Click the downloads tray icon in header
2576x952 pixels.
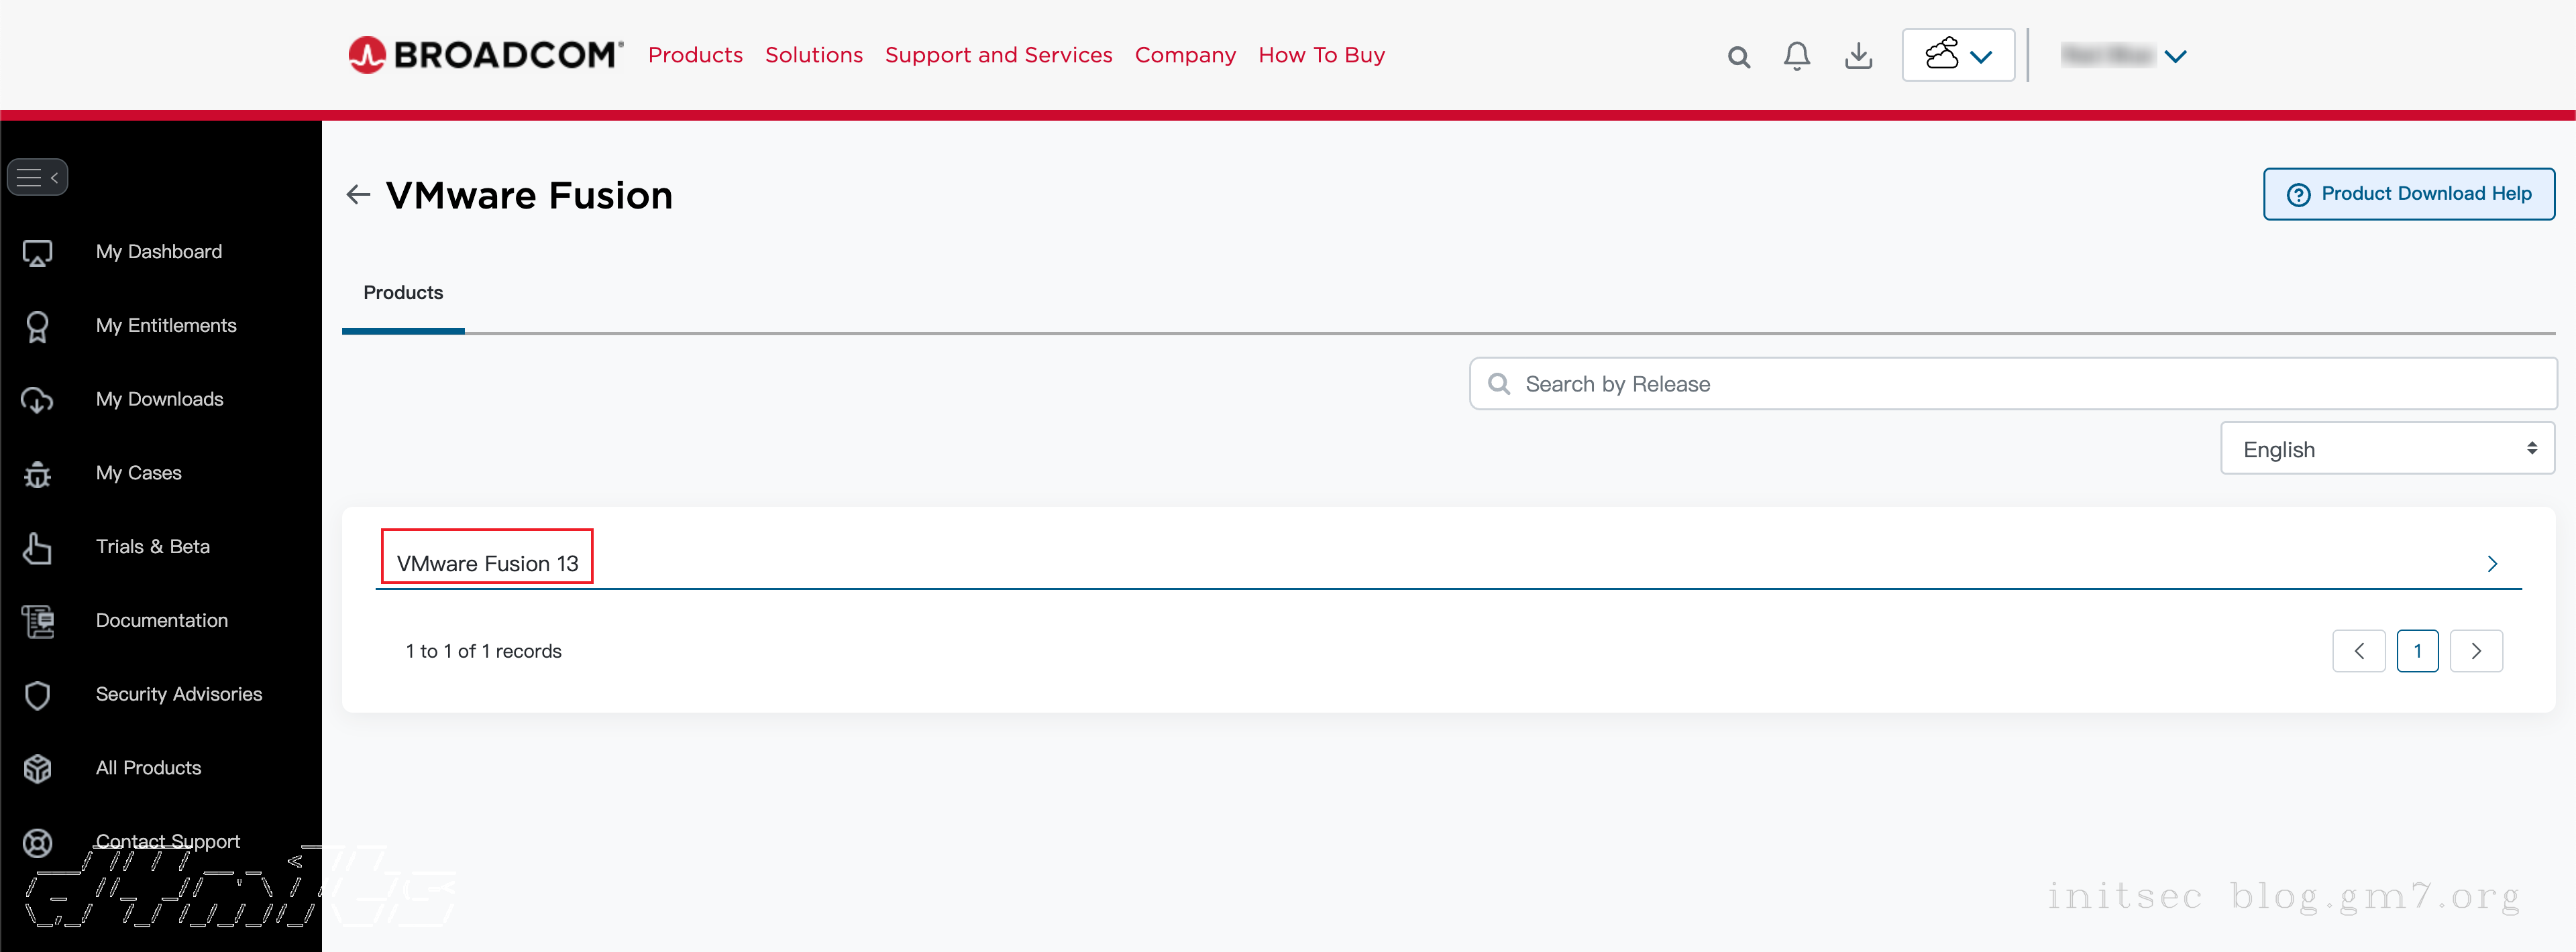[1858, 56]
